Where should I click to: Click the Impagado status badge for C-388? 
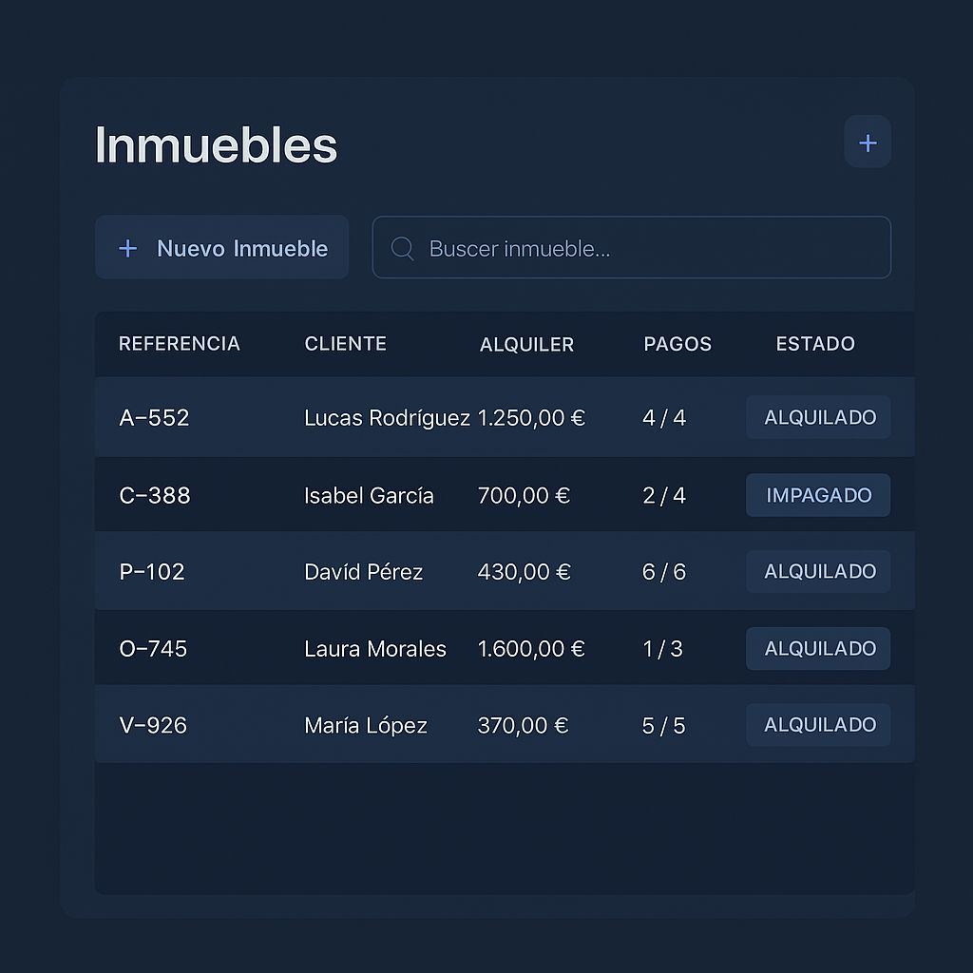818,495
